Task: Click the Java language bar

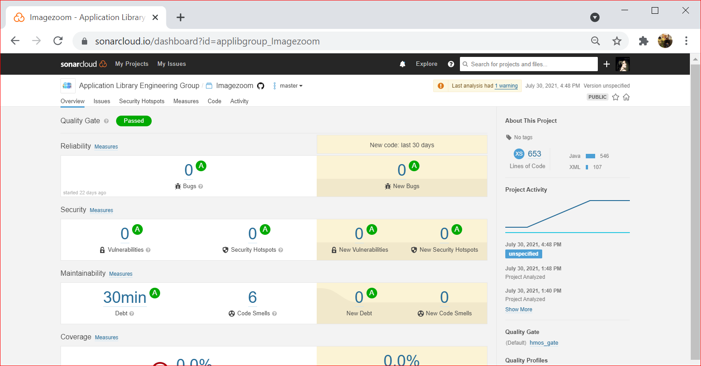Action: [x=591, y=156]
